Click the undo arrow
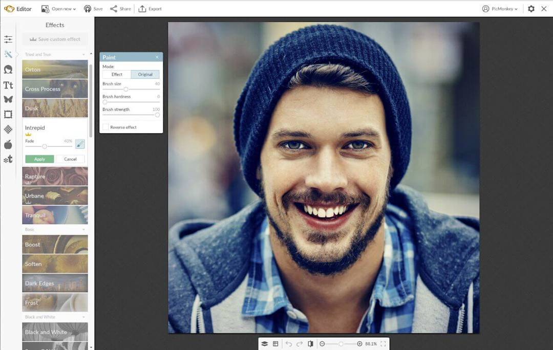The image size is (553, 350). click(289, 343)
